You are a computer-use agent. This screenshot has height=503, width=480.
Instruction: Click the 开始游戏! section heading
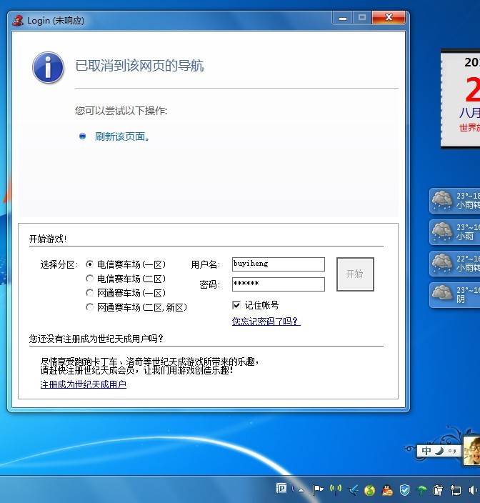click(x=48, y=239)
